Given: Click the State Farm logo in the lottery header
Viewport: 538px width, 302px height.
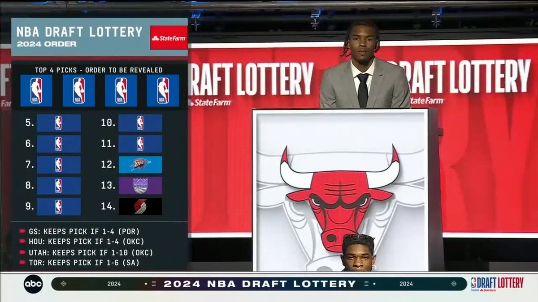Looking at the screenshot, I should click(x=169, y=38).
